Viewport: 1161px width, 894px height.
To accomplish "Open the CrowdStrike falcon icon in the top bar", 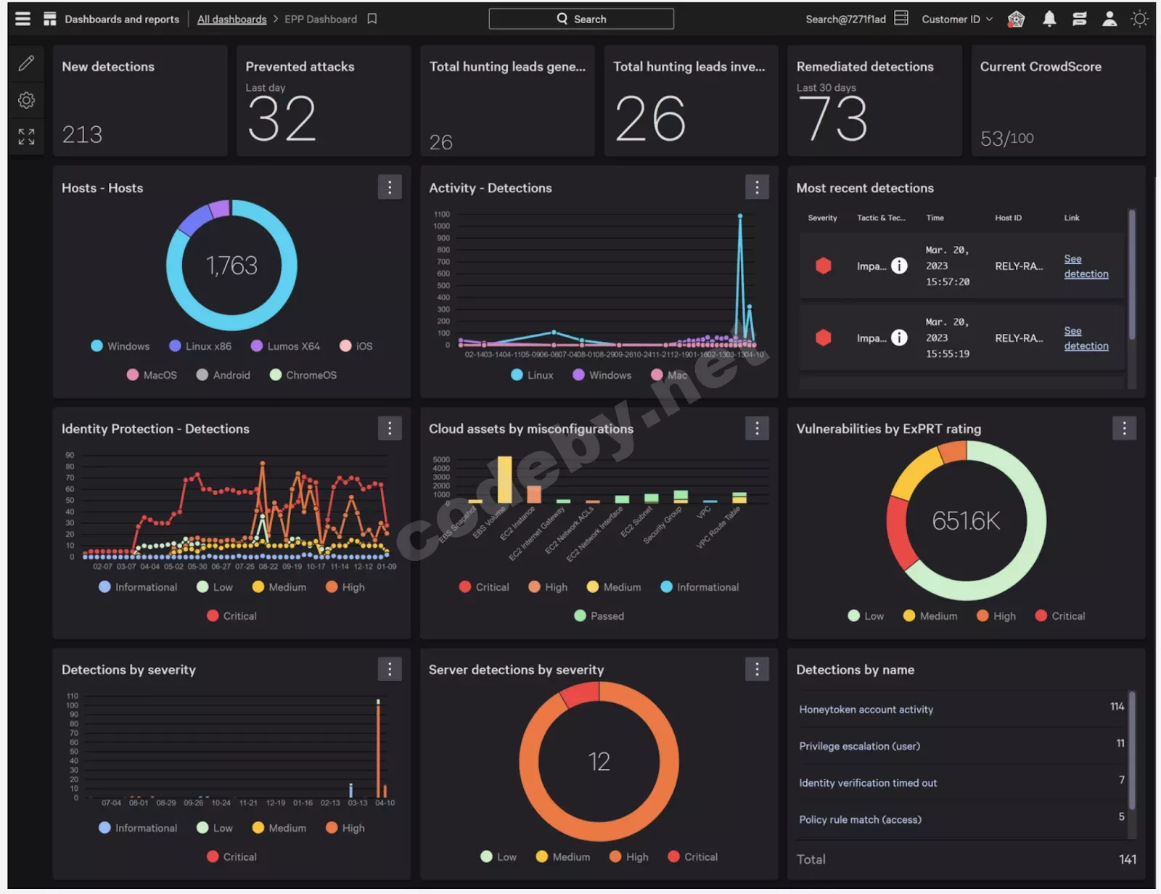I will 1017,19.
